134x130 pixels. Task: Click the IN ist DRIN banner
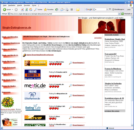[x=36, y=63]
